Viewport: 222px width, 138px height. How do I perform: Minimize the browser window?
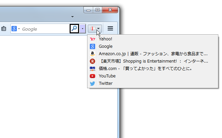point(88,10)
